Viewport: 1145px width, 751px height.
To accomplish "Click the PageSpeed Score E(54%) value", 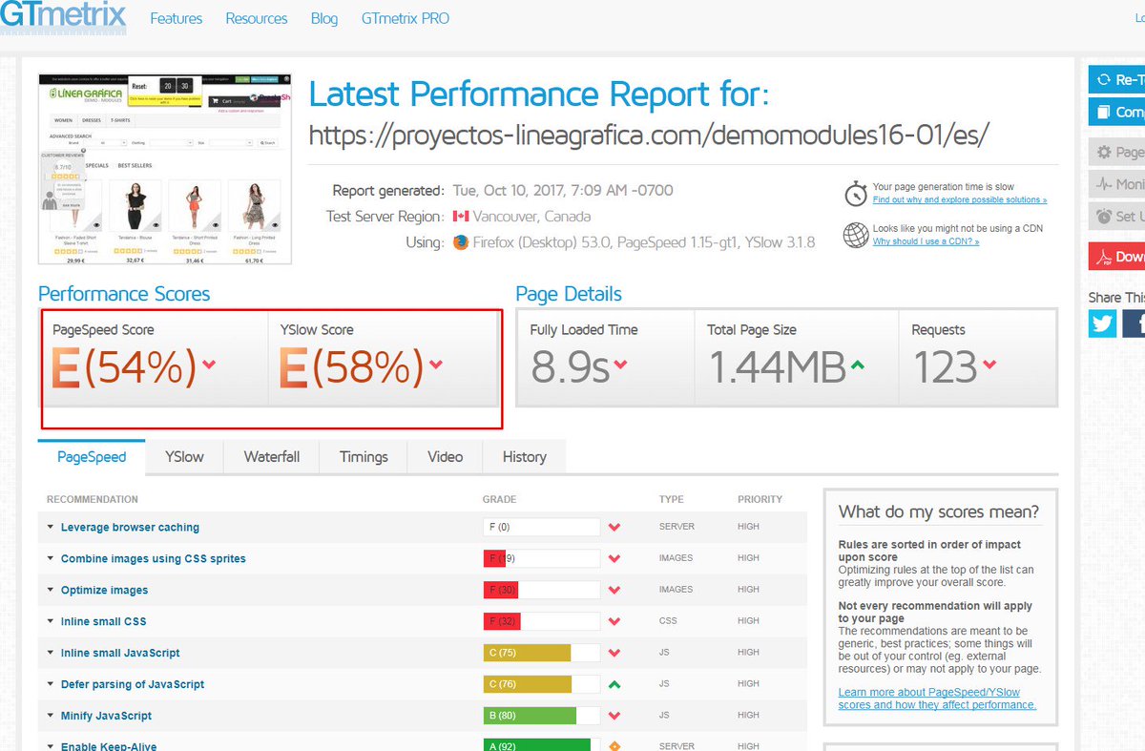I will point(124,368).
